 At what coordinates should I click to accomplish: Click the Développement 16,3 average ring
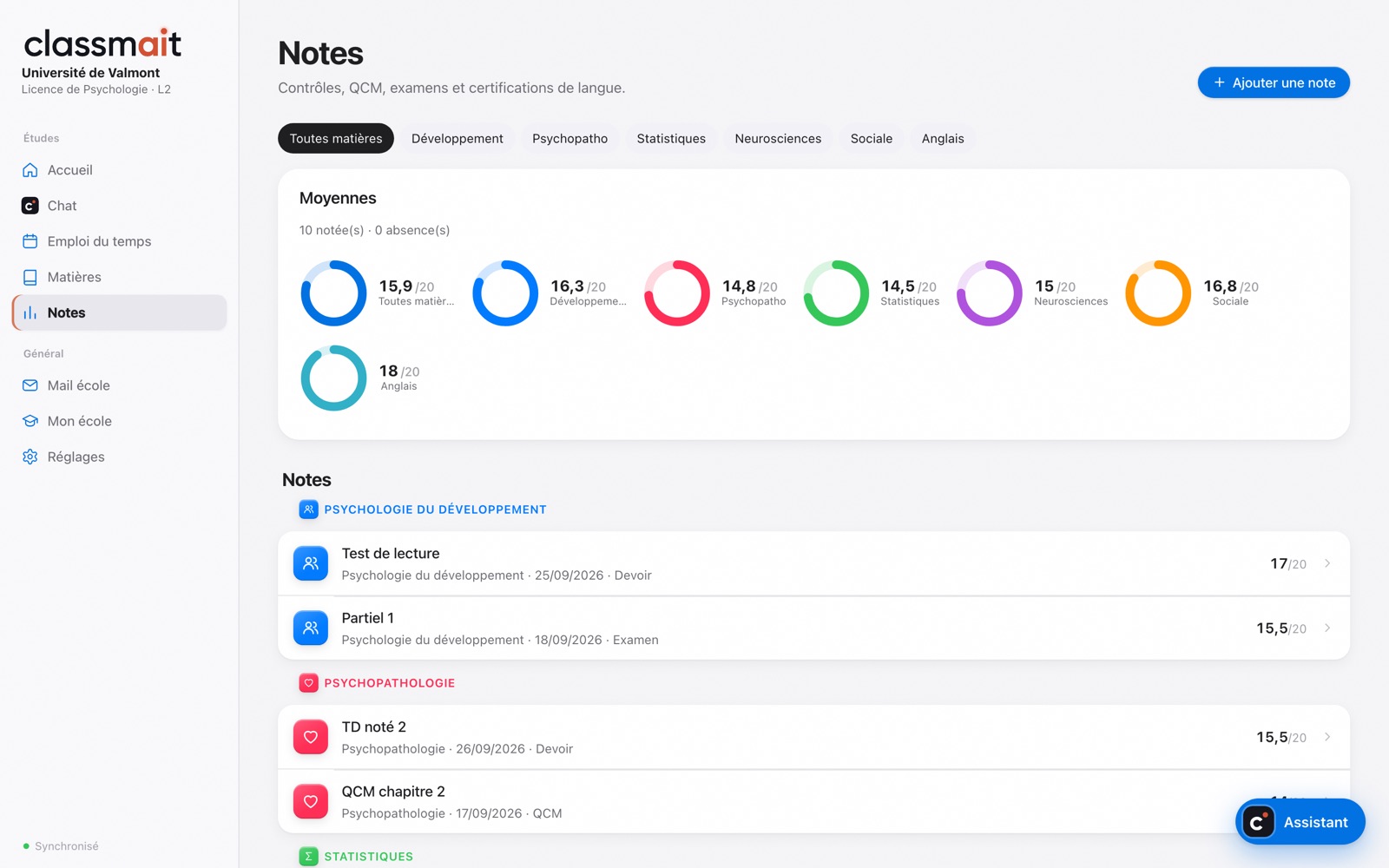pos(505,293)
